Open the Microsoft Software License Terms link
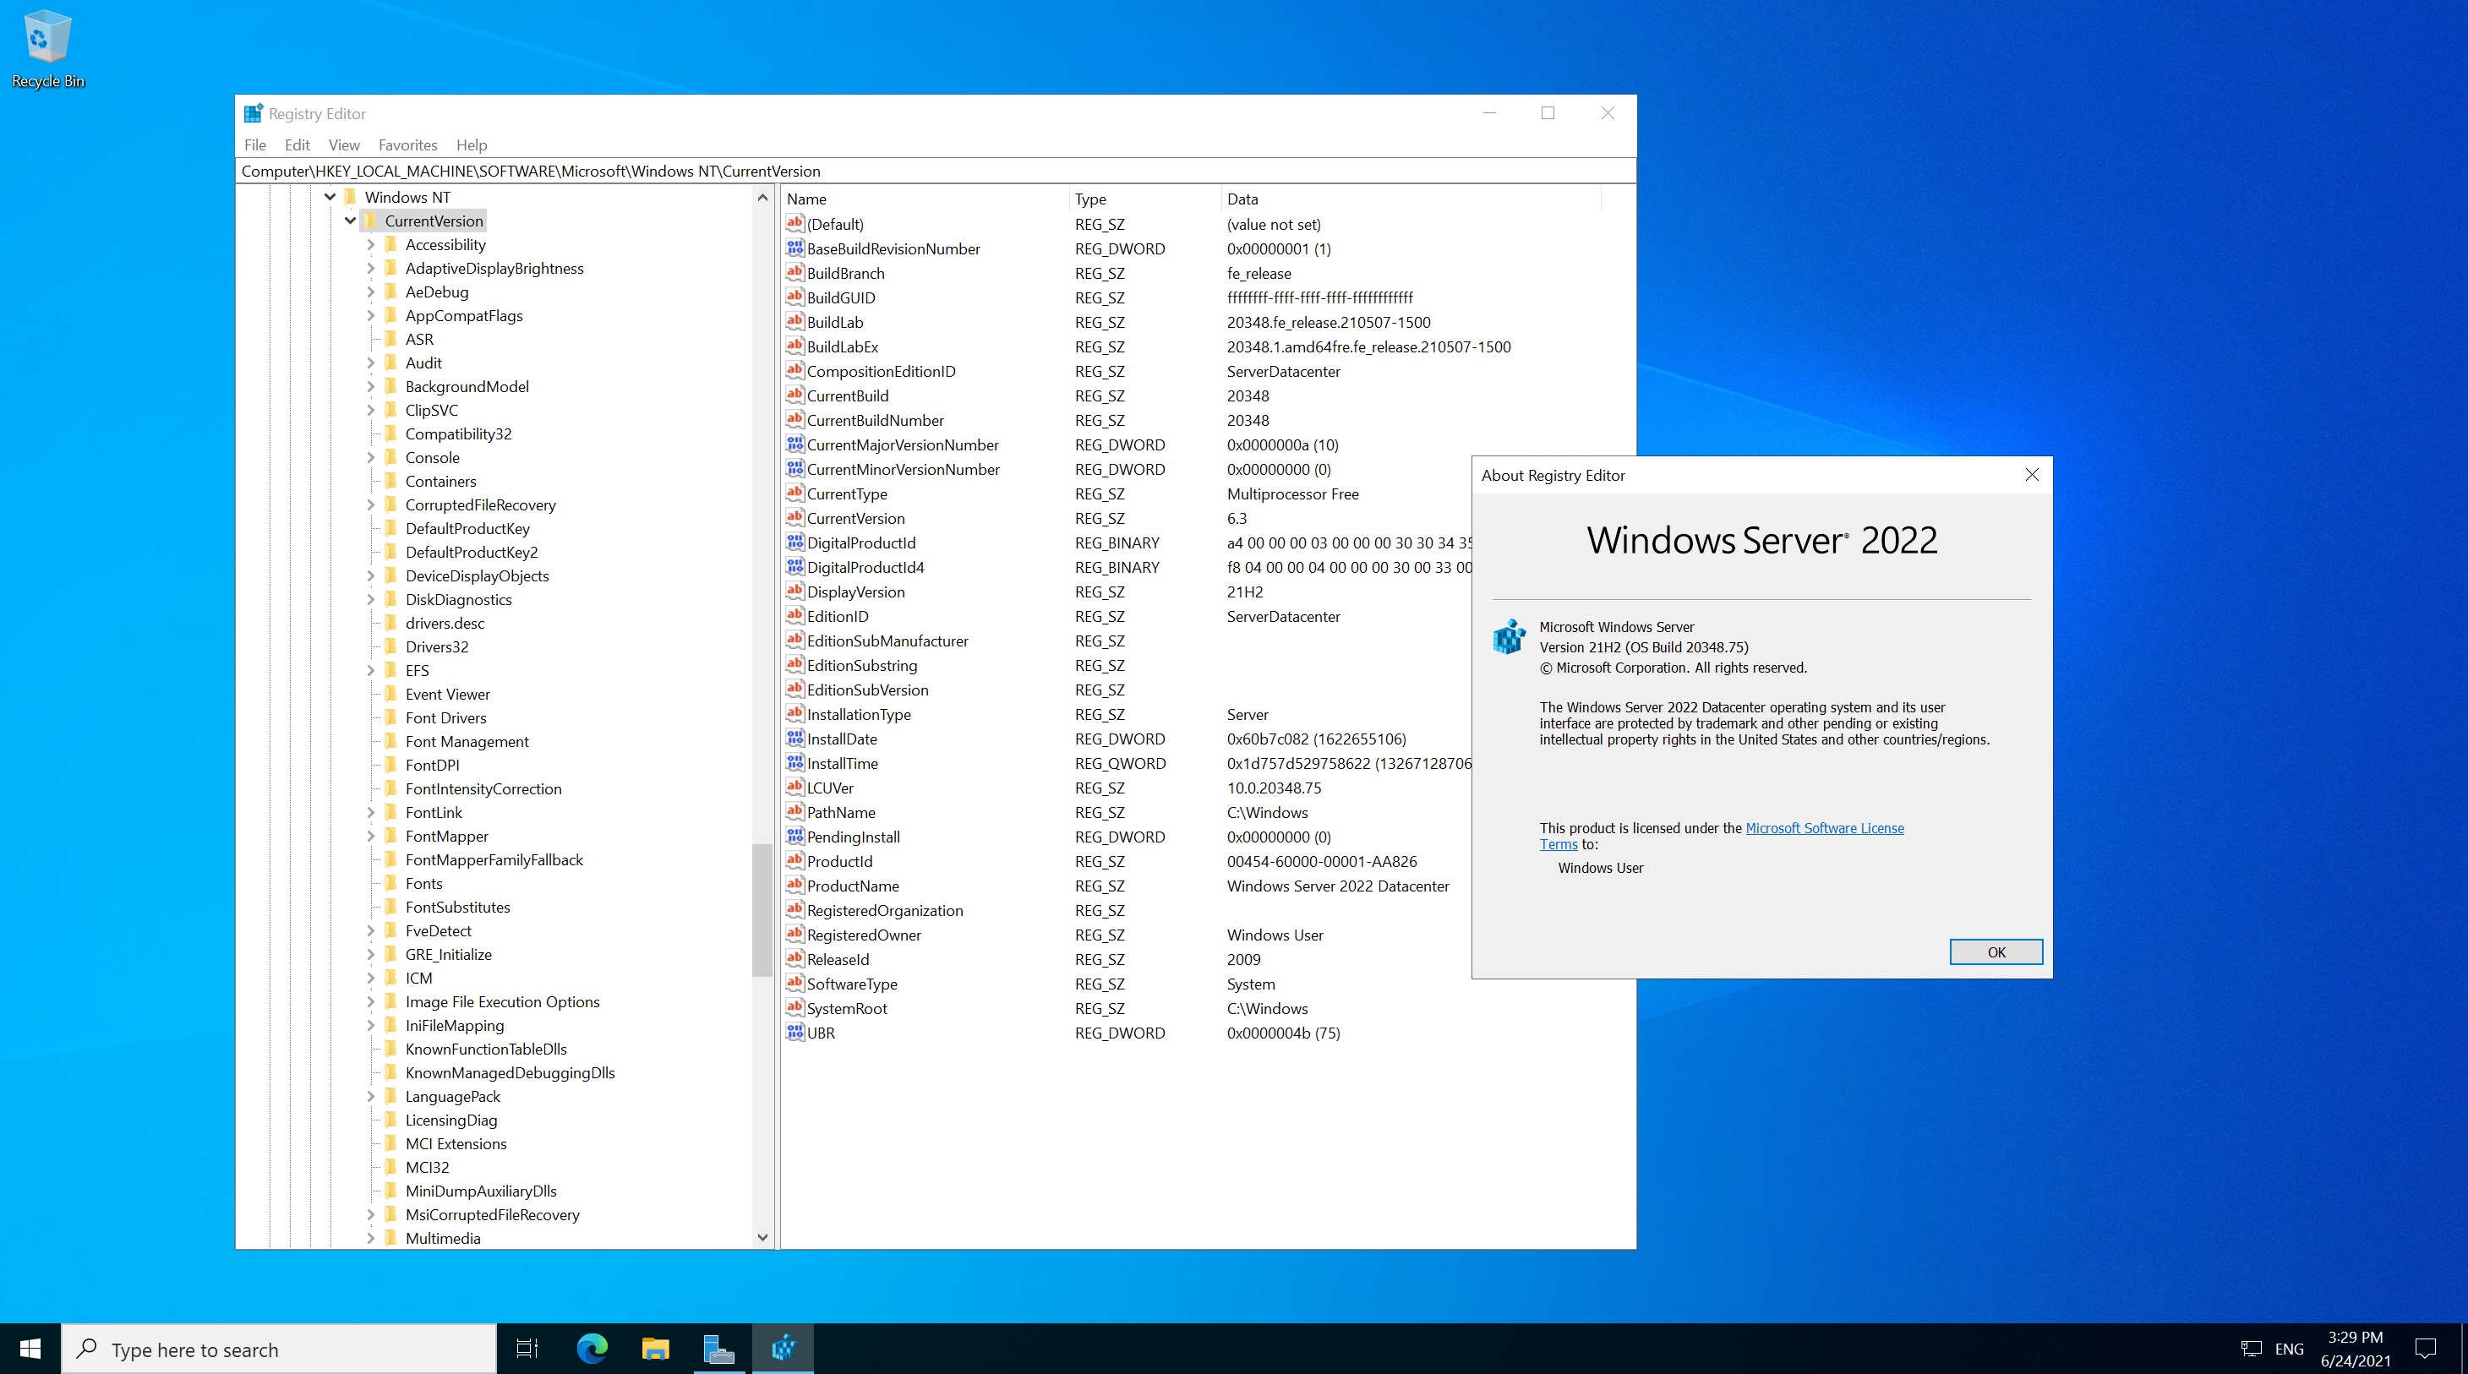Image resolution: width=2468 pixels, height=1374 pixels. [1823, 828]
